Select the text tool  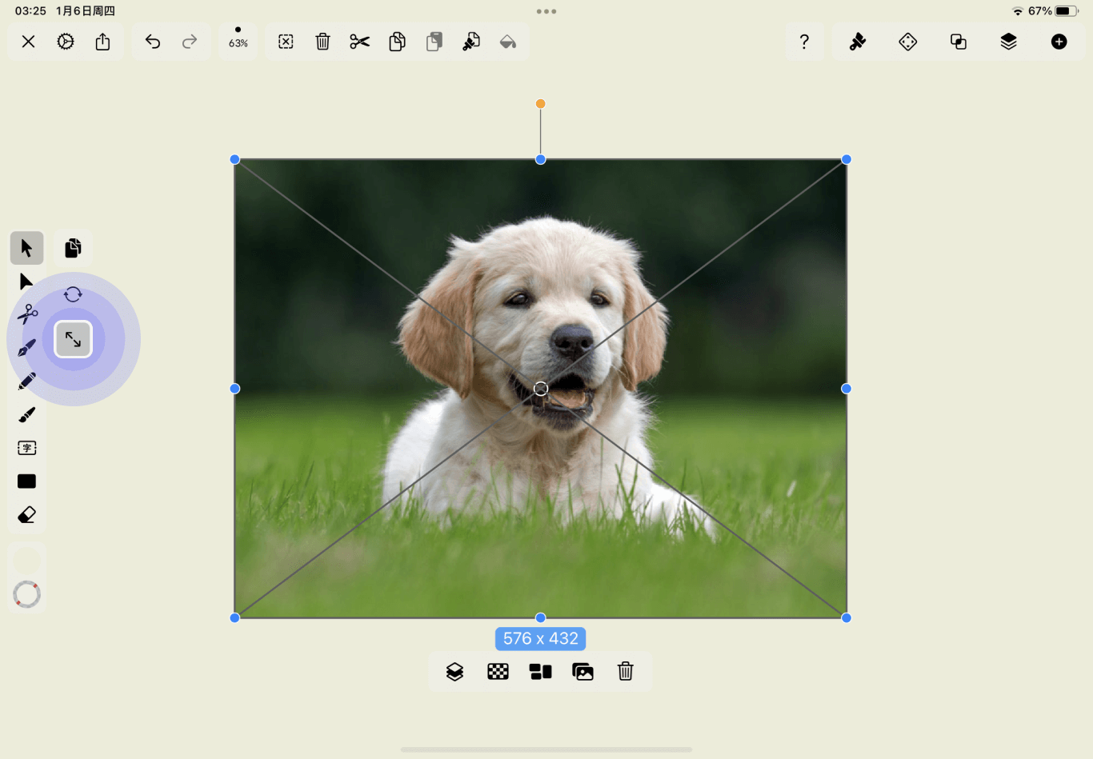26,448
